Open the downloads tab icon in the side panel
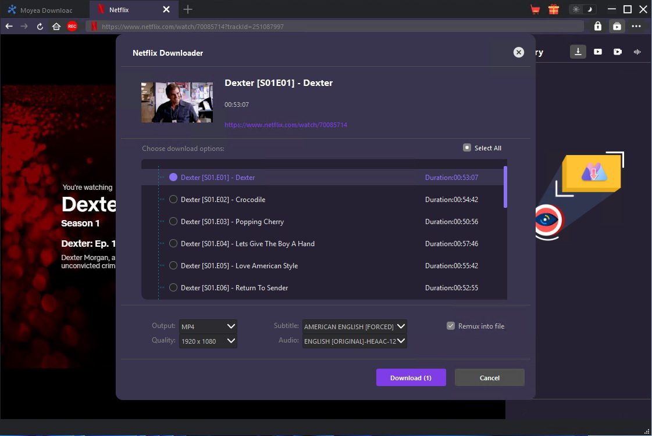Screen dimensions: 652x436 (578, 52)
